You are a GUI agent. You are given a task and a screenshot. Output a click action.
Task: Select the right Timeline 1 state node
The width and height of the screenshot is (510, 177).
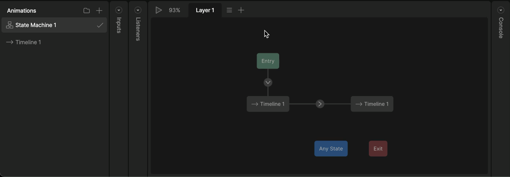click(372, 104)
